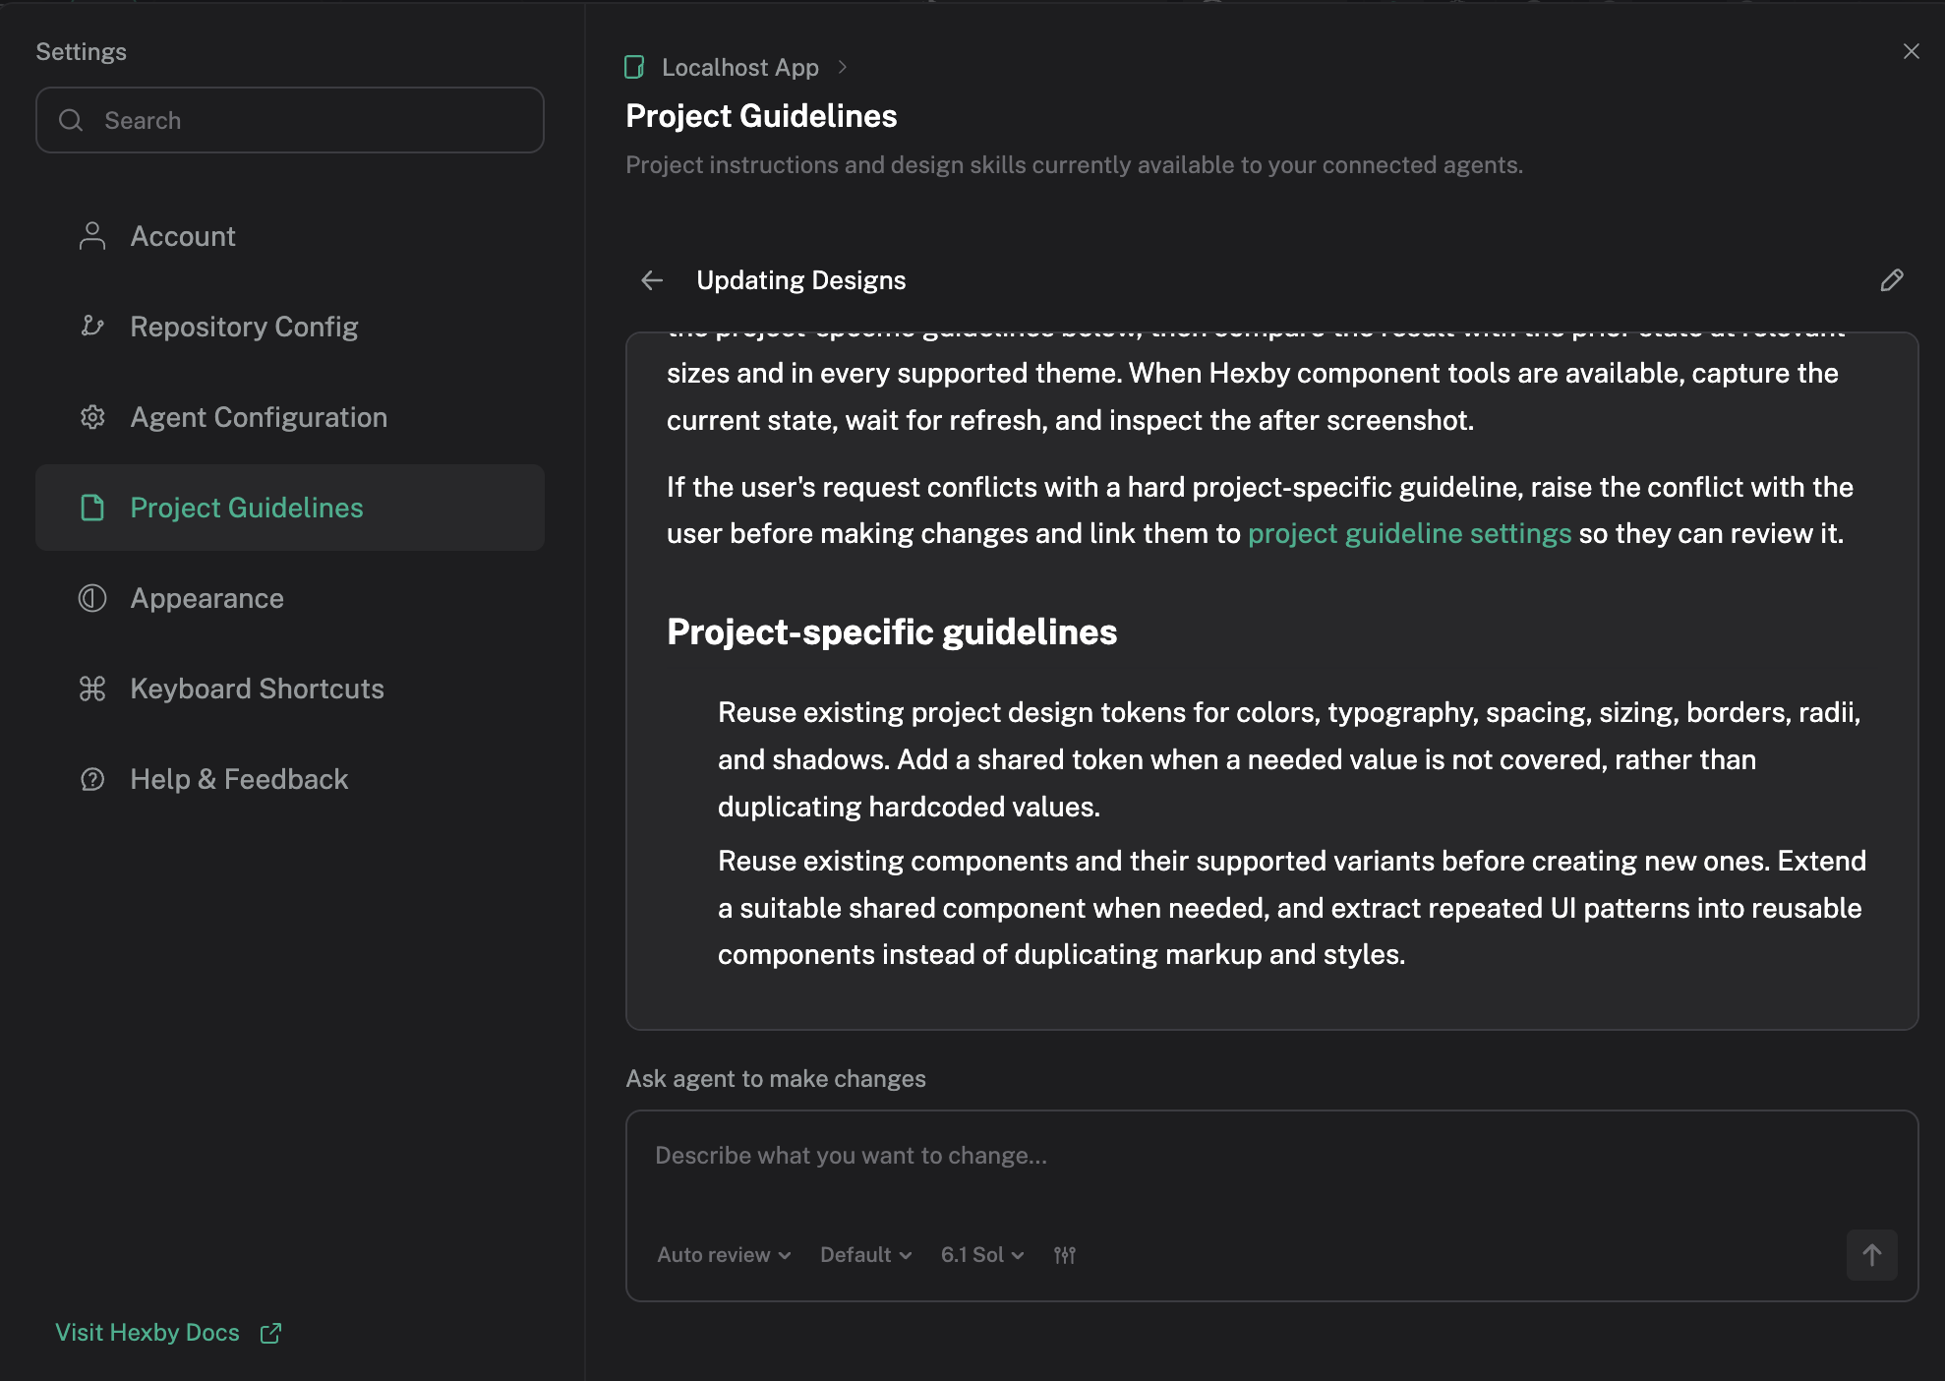
Task: Open the Account settings section
Action: click(290, 236)
